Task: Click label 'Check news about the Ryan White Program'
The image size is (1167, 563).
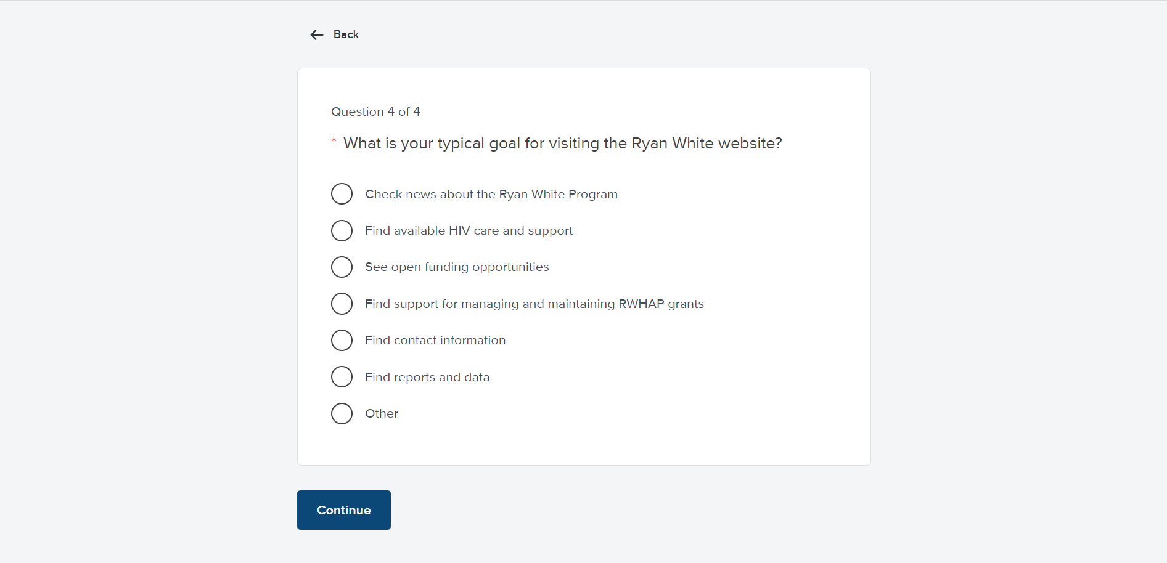Action: (491, 195)
